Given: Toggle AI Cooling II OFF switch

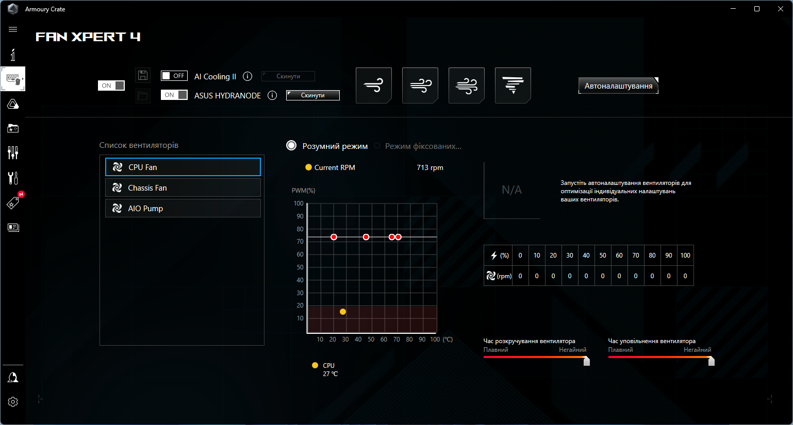Looking at the screenshot, I should point(174,76).
